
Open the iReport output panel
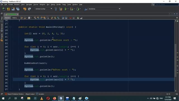click(x=30, y=94)
